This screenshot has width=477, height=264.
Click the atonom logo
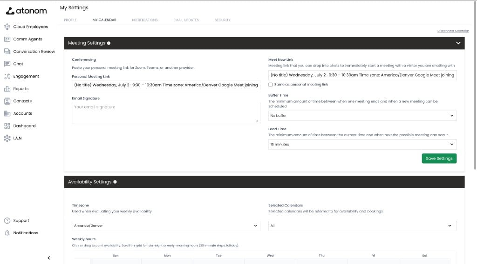26,11
